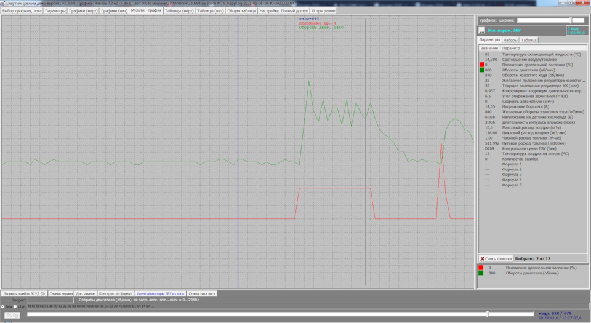Click 'Снять отметки' button
591x323 pixels.
[x=496, y=258]
